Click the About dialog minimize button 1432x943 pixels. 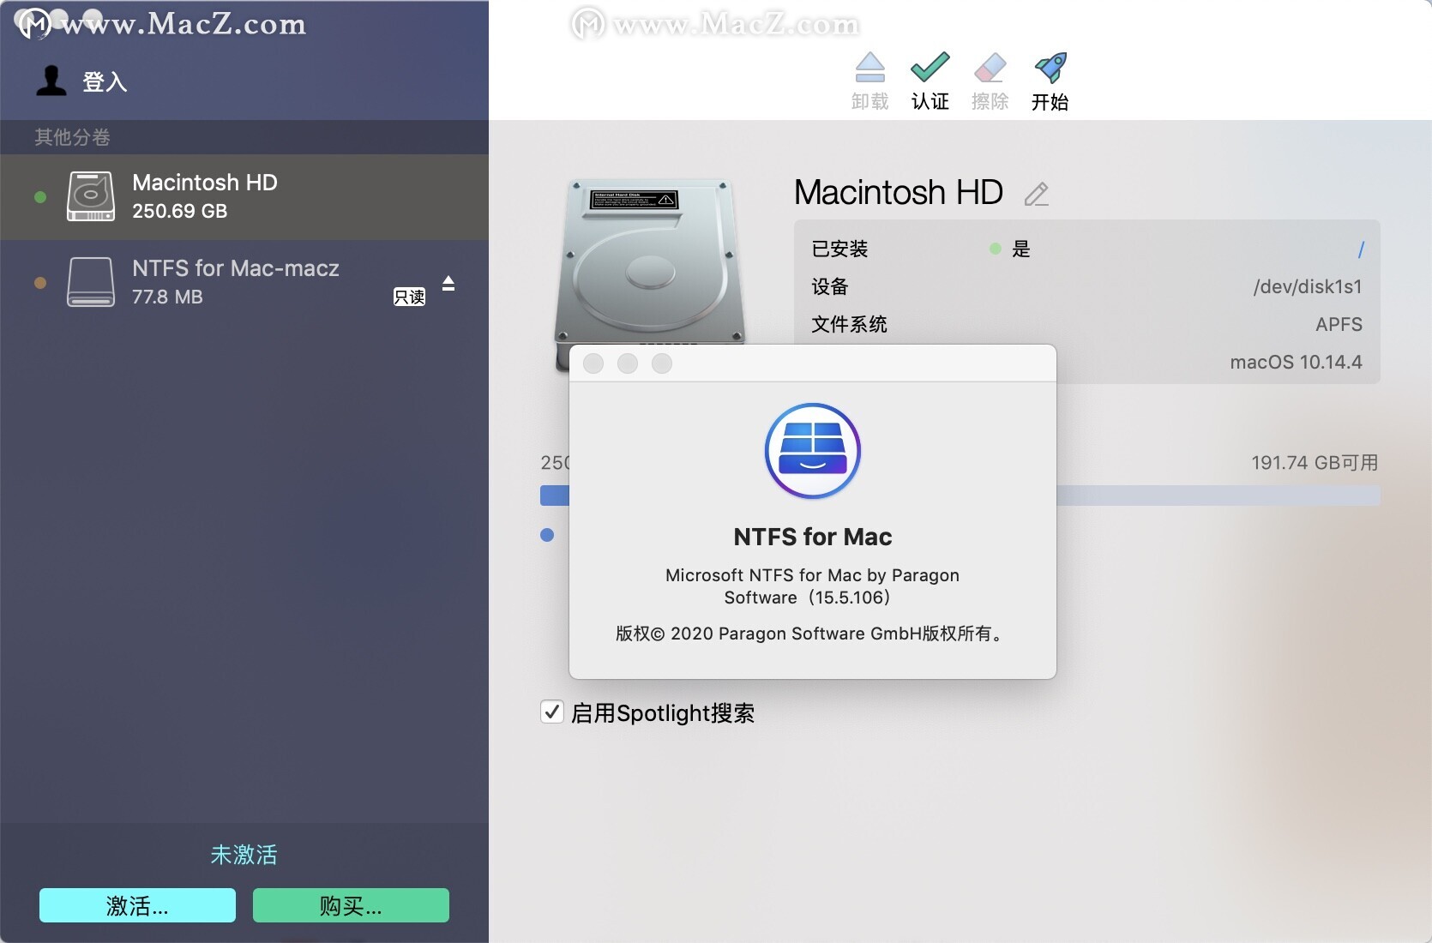coord(628,363)
